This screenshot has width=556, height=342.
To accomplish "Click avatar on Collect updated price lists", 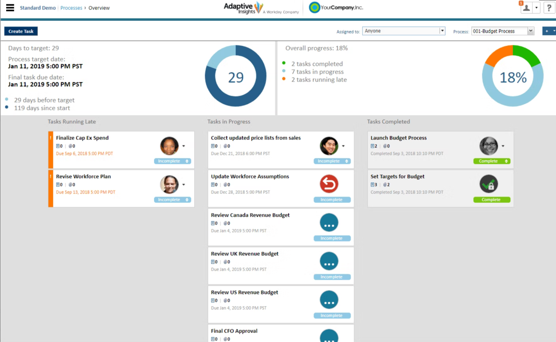I will click(329, 146).
